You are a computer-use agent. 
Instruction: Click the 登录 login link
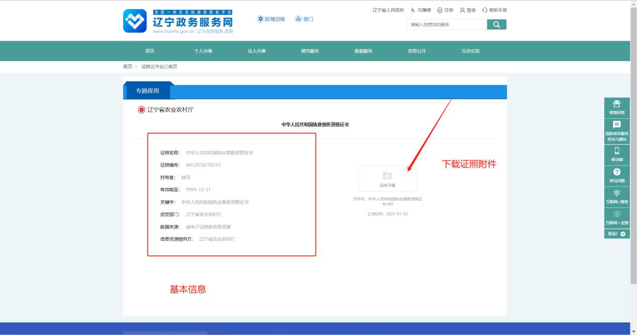[467, 10]
